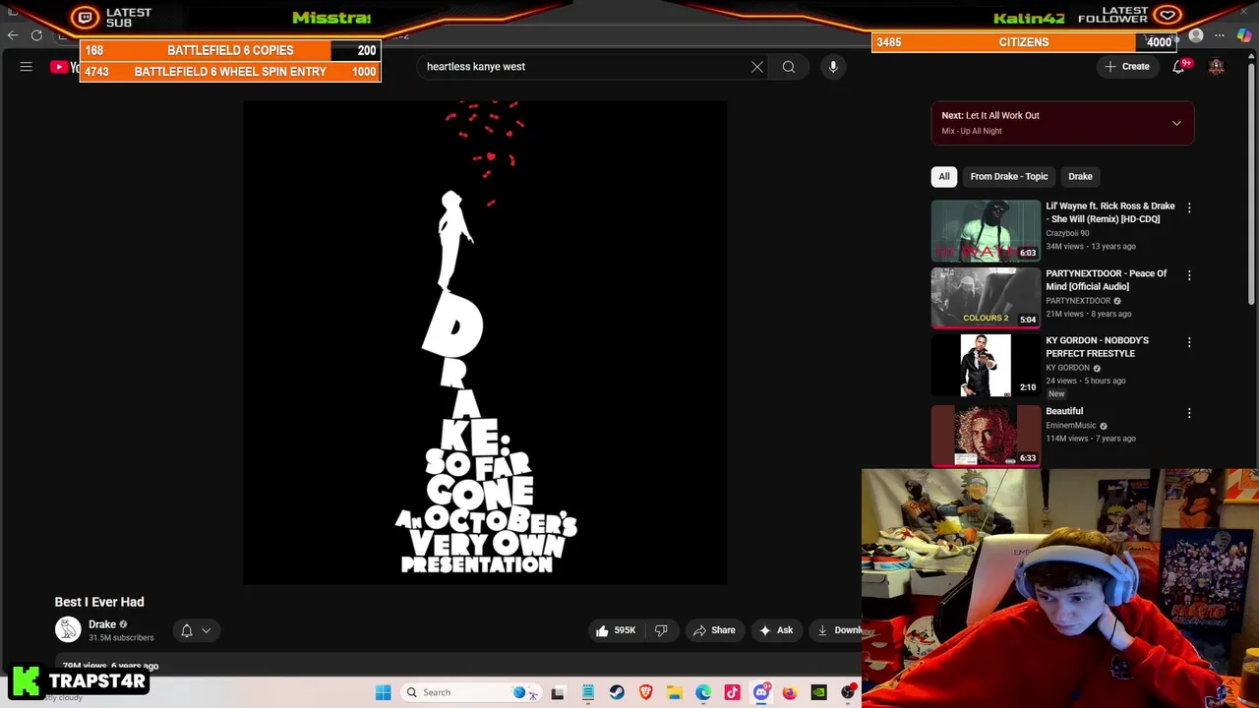This screenshot has width=1259, height=708.
Task: Open KY GORDON 2:10 video thumbnail
Action: tap(986, 366)
